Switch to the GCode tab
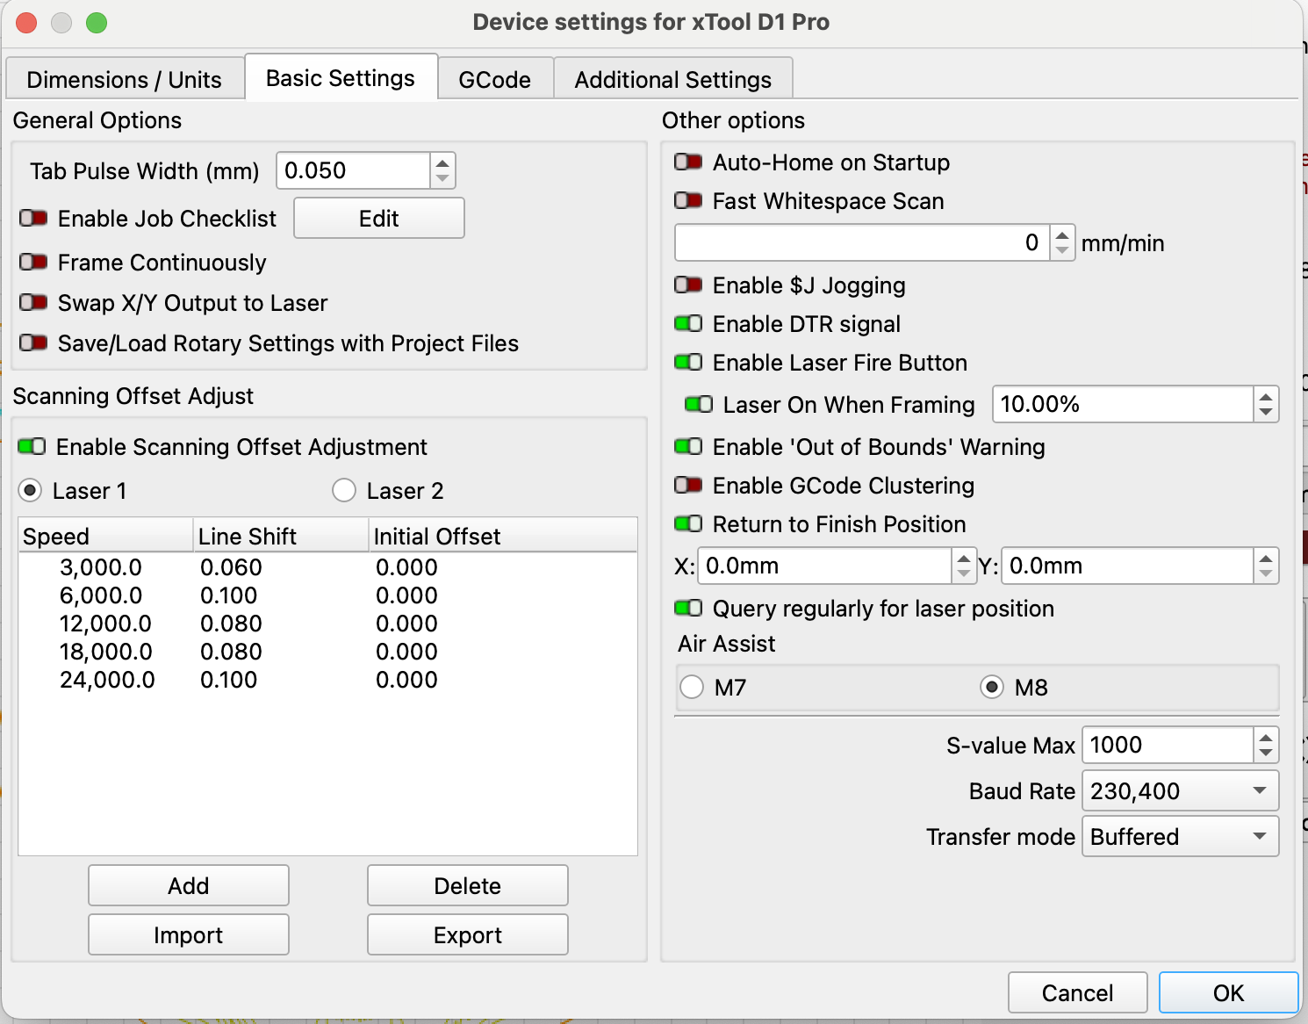Screen dimensions: 1308x1024 pos(495,80)
